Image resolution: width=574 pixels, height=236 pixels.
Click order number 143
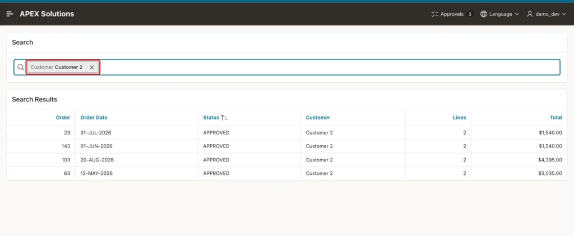coord(66,146)
